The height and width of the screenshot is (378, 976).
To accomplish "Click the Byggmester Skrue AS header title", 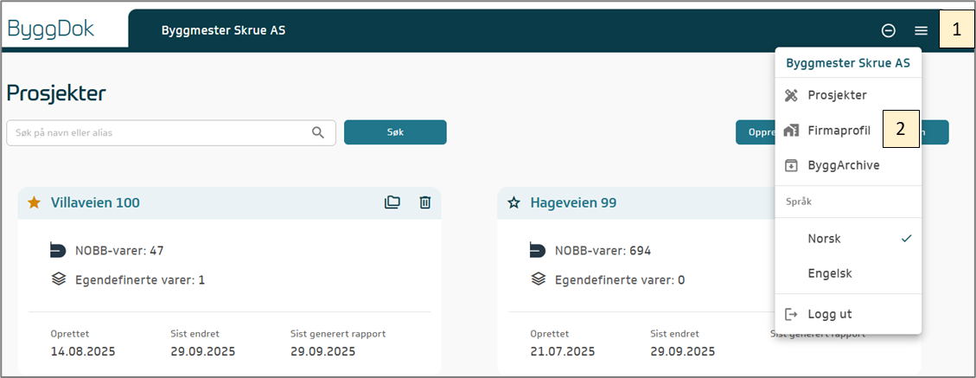I will tap(223, 30).
